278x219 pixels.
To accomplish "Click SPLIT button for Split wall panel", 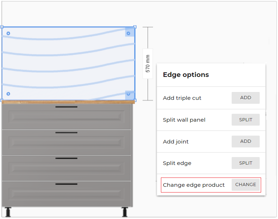I will click(245, 120).
